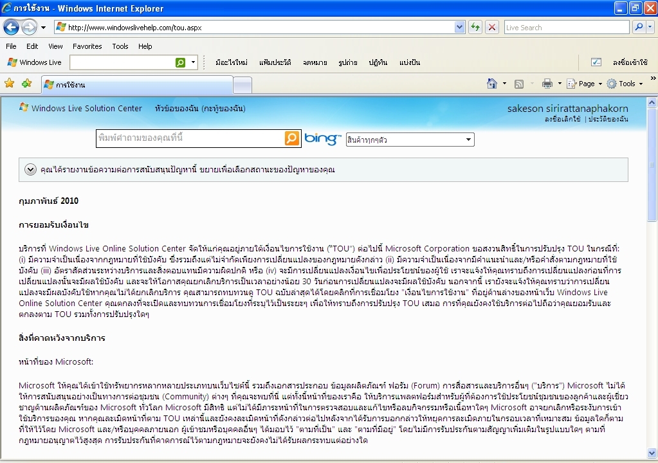Click the Forward navigation arrow

coord(29,28)
